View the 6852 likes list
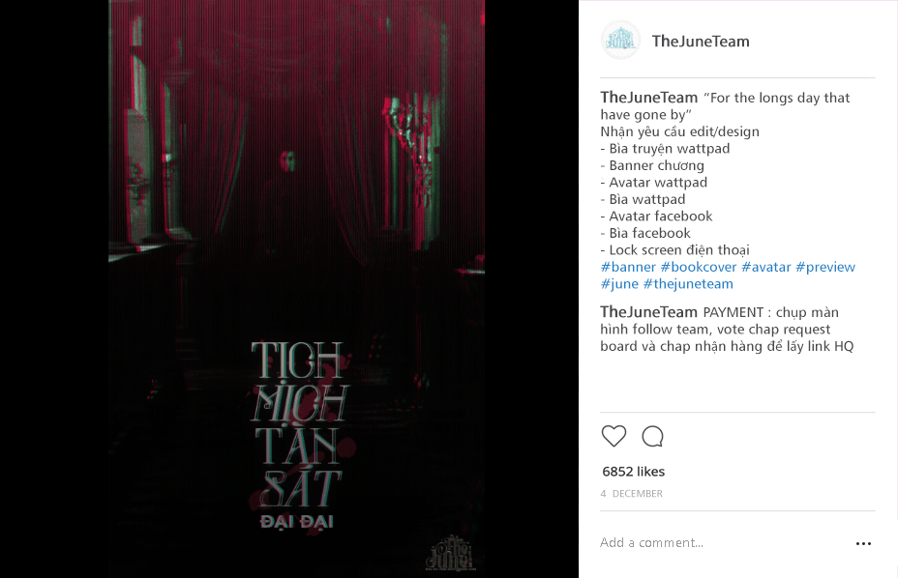The height and width of the screenshot is (578, 898). 634,472
